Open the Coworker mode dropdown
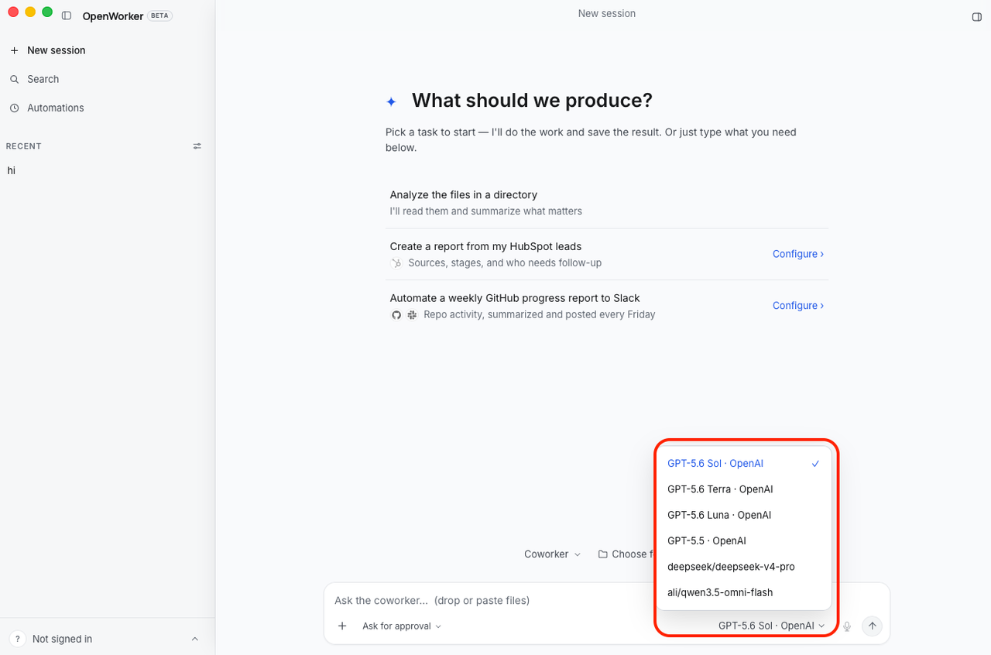Image resolution: width=991 pixels, height=655 pixels. click(x=552, y=554)
